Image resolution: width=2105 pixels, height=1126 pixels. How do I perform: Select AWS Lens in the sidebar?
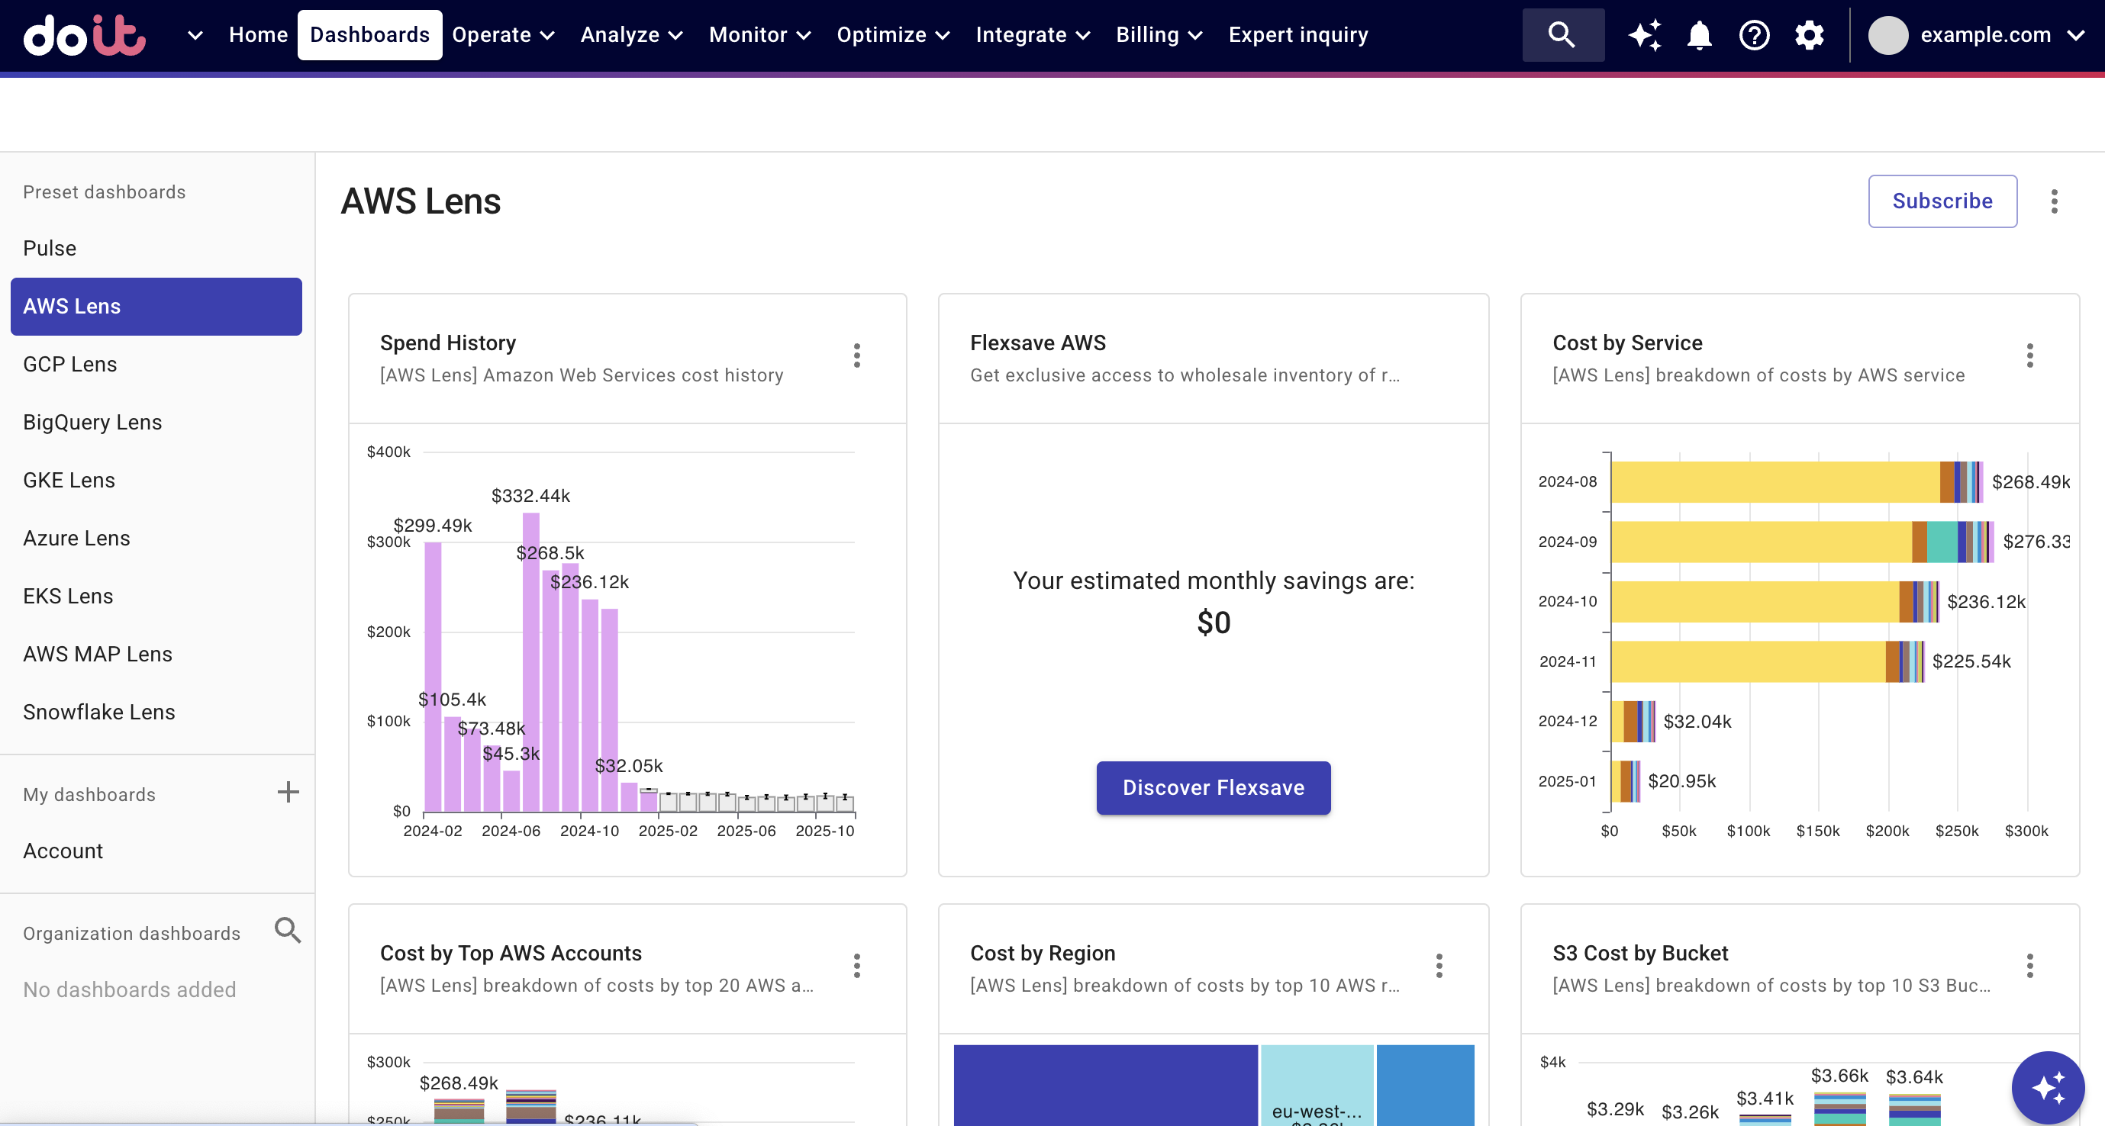click(x=156, y=306)
